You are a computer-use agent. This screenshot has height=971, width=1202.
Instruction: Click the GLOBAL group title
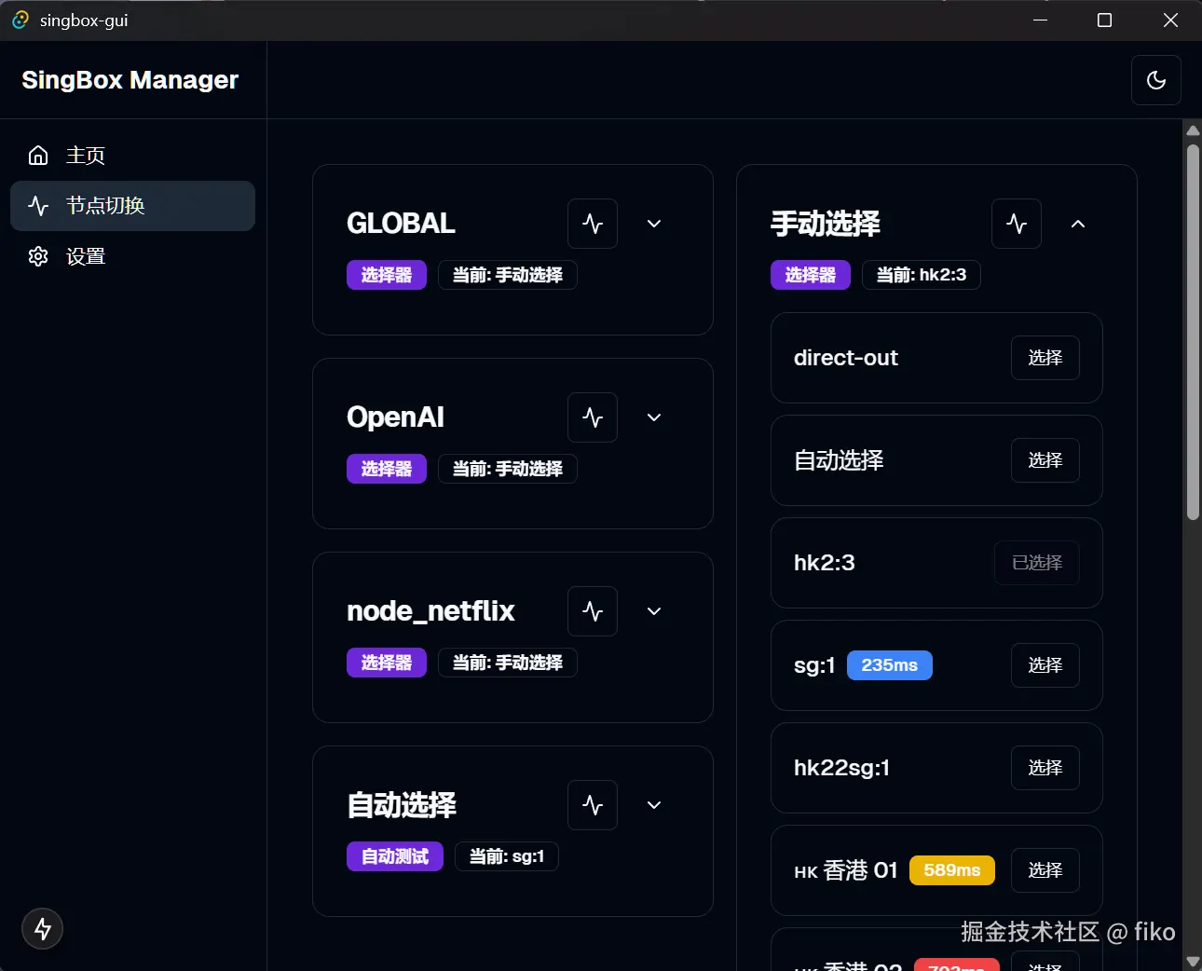tap(402, 224)
